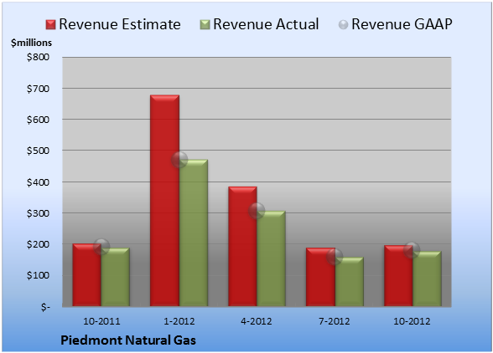Click the '4-2012' x-axis label
Screen dimensions: 493x353
pos(257,321)
